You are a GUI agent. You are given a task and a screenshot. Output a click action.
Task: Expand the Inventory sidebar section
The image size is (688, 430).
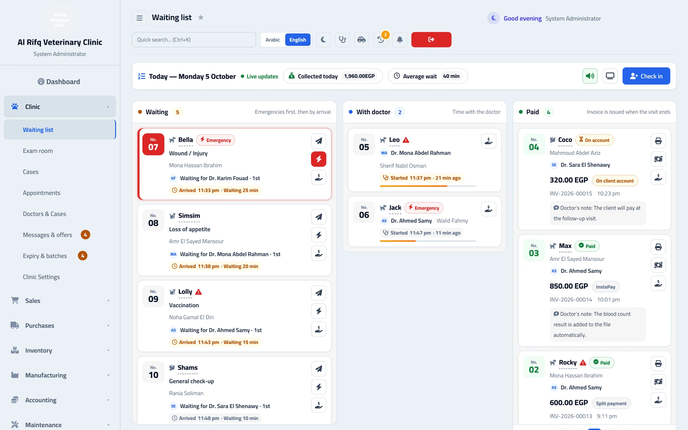pyautogui.click(x=60, y=350)
